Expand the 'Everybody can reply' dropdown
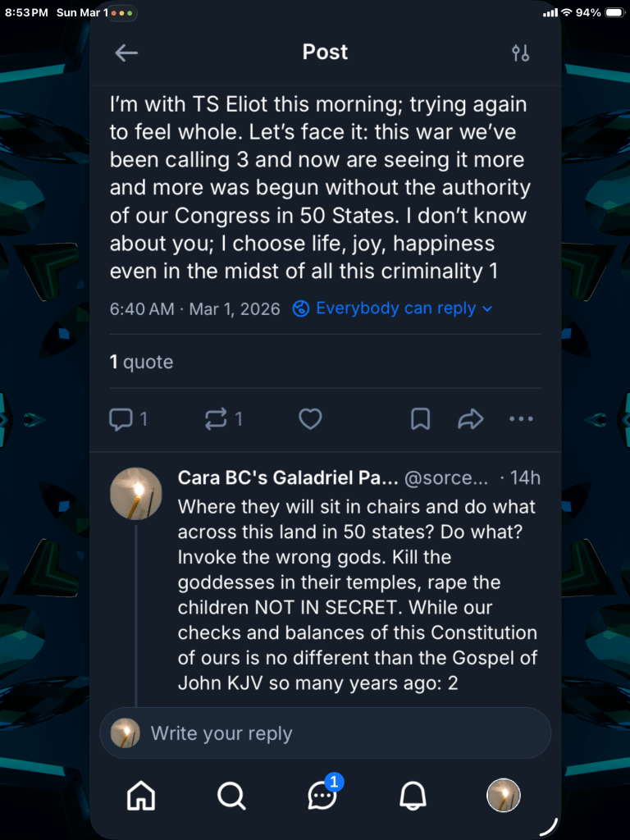The image size is (630, 840). coord(393,308)
